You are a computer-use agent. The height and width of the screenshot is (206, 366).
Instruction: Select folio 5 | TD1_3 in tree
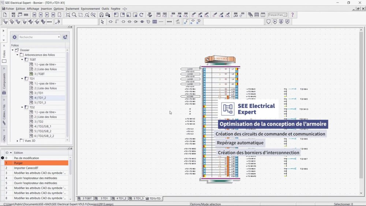coord(40,102)
